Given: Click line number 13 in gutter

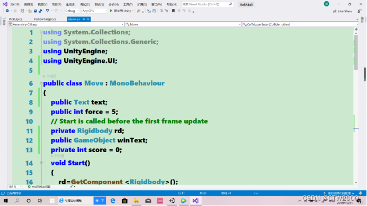Looking at the screenshot, I should [x=29, y=150].
